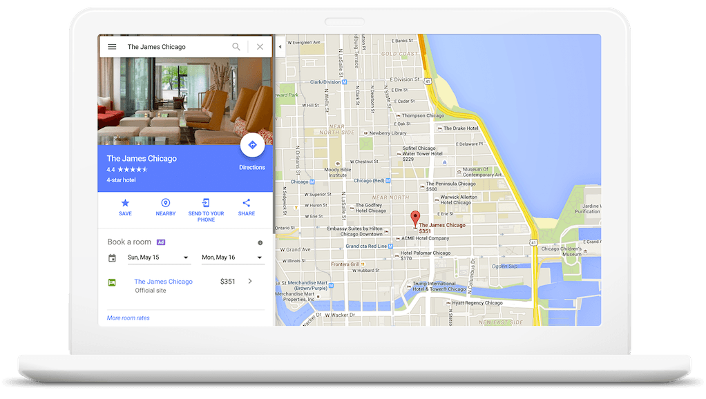Click the Directions label
The height and width of the screenshot is (399, 706).
252,167
